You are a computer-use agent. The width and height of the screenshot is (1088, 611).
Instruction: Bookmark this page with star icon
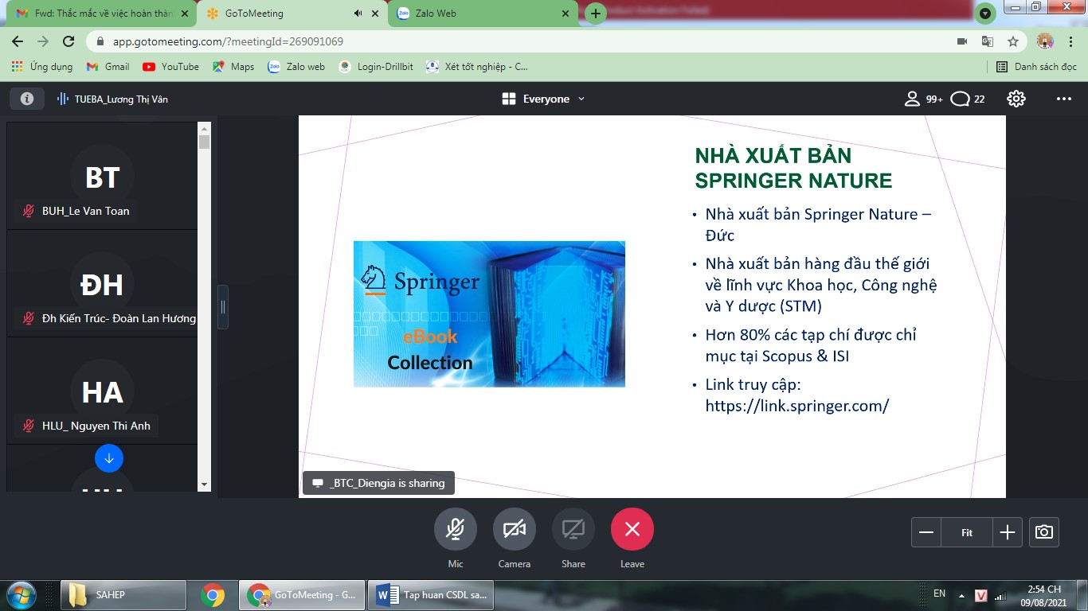point(1012,41)
